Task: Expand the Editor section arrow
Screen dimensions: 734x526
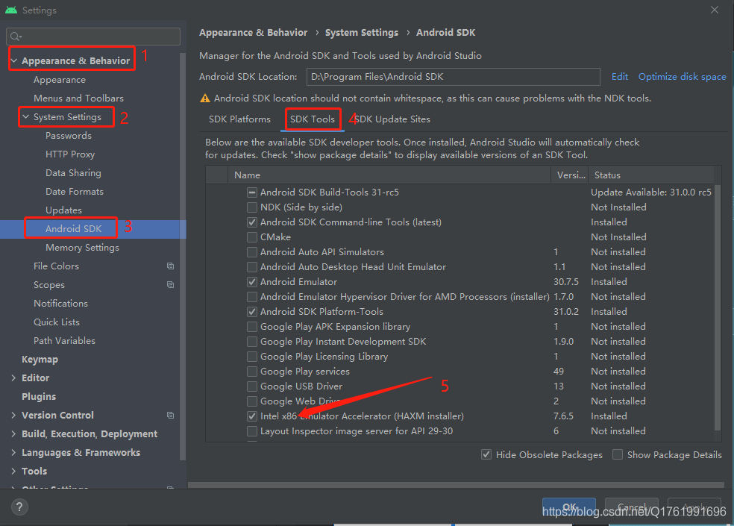Action: pos(13,378)
